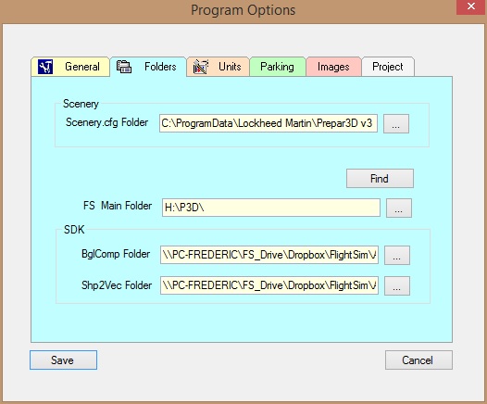Browse for the BglComp folder
Screen dimensions: 487x404
click(x=397, y=255)
